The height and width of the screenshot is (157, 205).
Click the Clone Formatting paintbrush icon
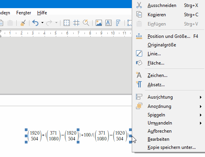(23, 23)
